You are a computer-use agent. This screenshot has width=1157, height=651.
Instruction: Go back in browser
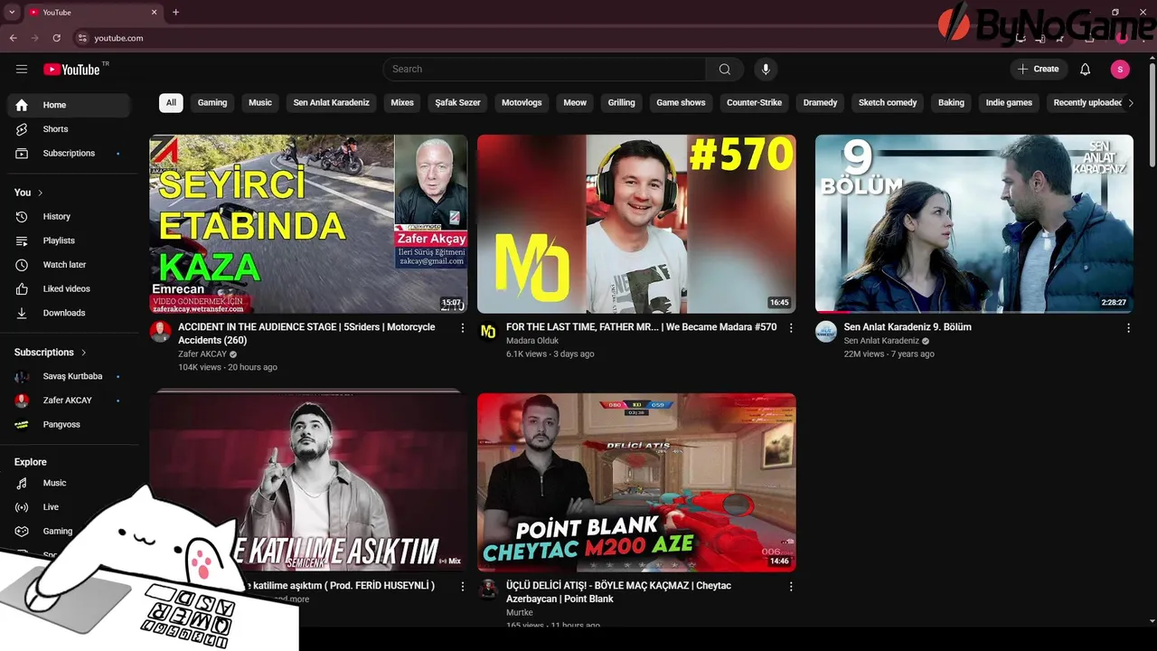tap(13, 38)
